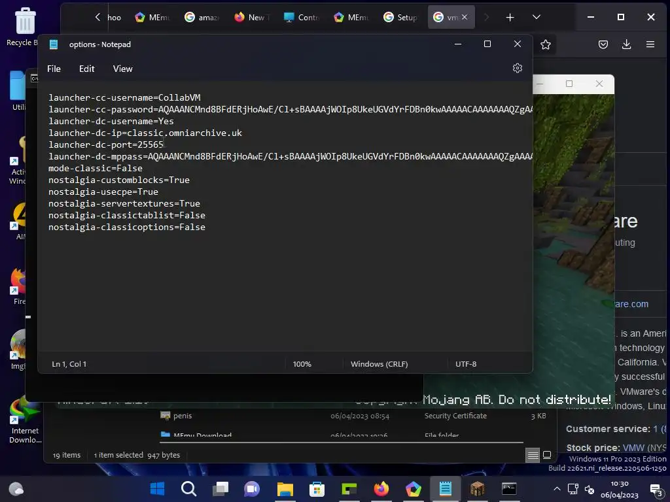Open Microsoft Store from taskbar
This screenshot has width=670, height=502.
[x=317, y=489]
